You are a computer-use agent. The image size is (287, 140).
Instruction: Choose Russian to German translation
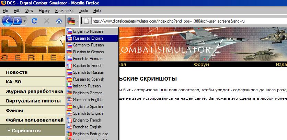[92, 52]
